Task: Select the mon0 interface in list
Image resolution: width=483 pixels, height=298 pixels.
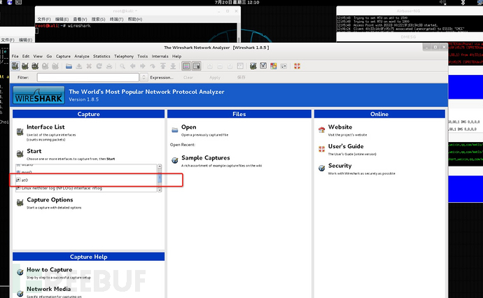Action: tap(86, 172)
